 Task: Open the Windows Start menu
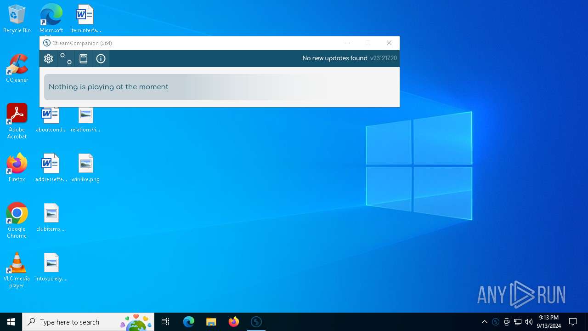[x=11, y=322]
